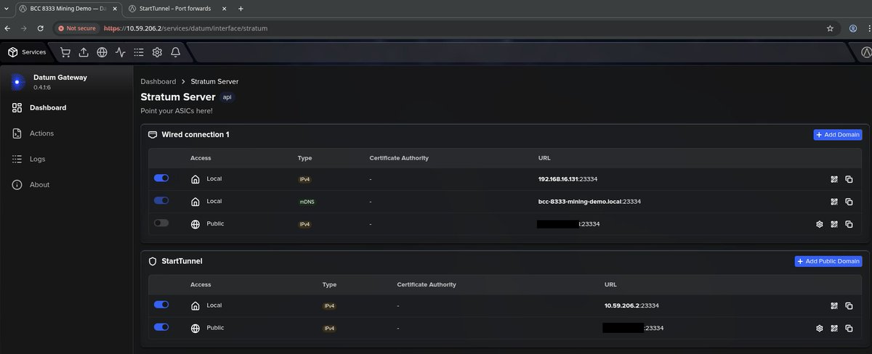The height and width of the screenshot is (354, 872).
Task: Open gear settings for Wired connection Public row
Action: point(819,224)
